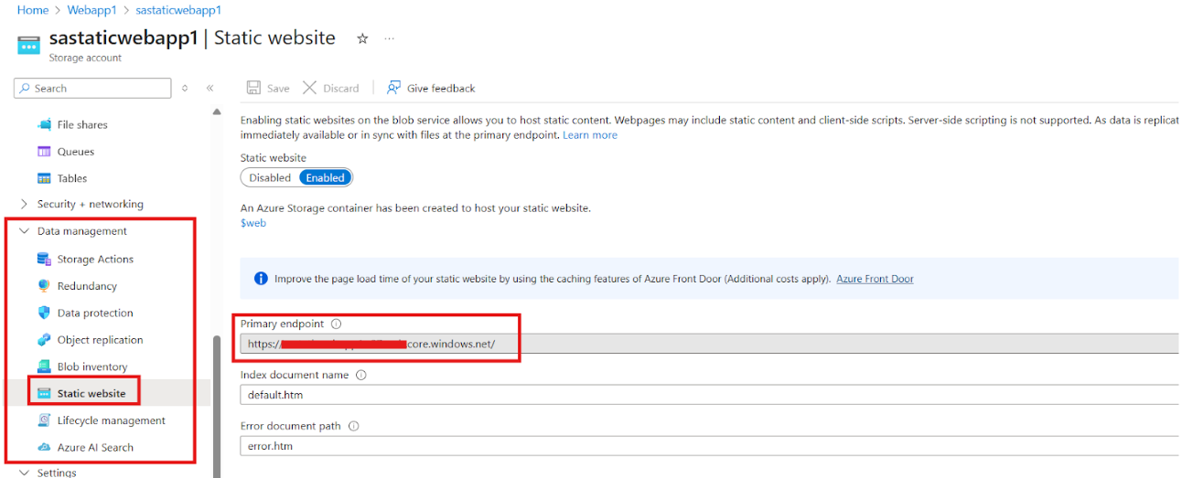Click the Static website icon in sidebar

(x=43, y=394)
